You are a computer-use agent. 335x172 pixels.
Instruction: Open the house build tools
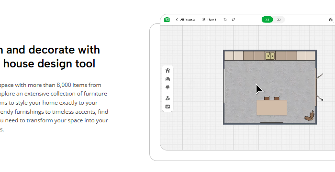[167, 70]
